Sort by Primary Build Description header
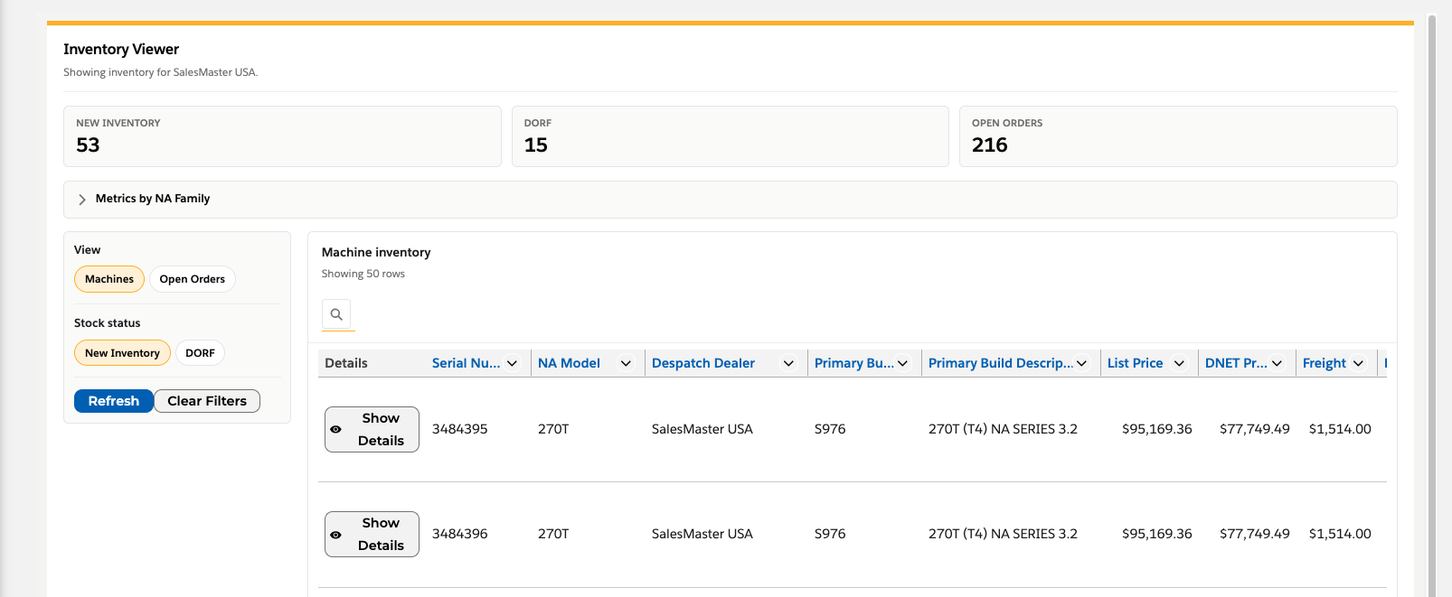 [x=1001, y=363]
